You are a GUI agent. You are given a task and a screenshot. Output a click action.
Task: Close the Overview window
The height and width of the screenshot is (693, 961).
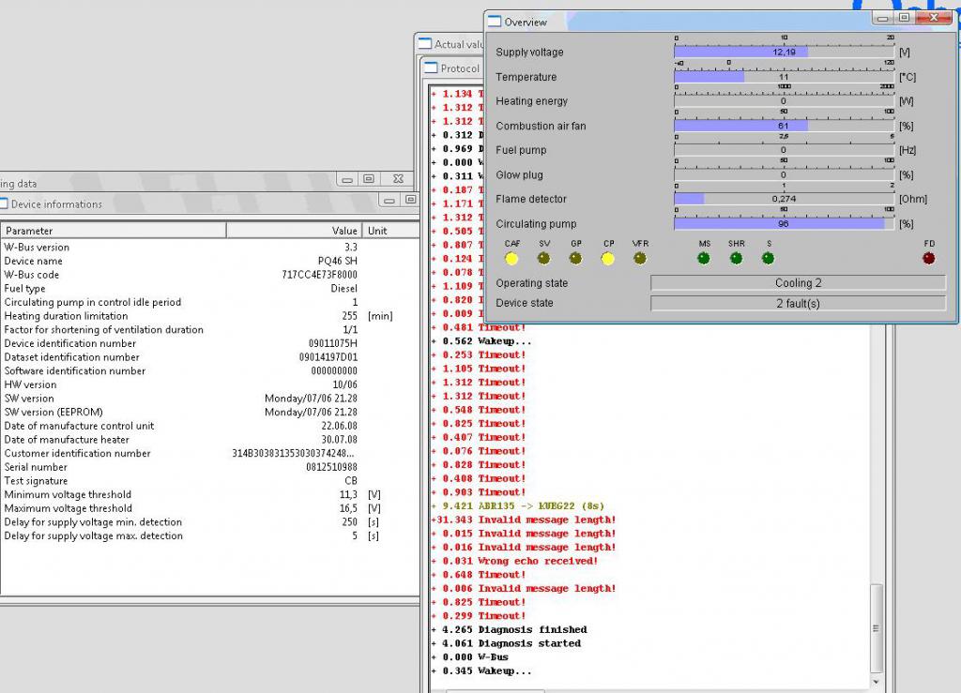pyautogui.click(x=934, y=18)
